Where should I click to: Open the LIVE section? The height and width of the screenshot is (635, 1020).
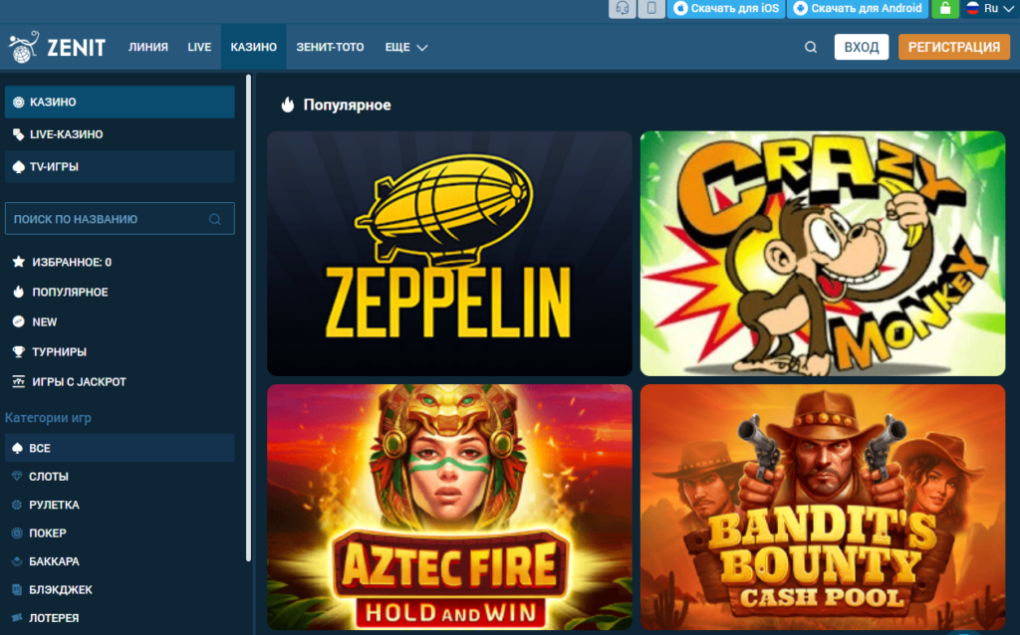click(x=199, y=47)
